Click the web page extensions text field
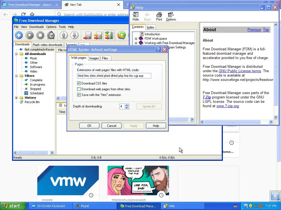This screenshot has height=210, width=281. tap(114, 76)
